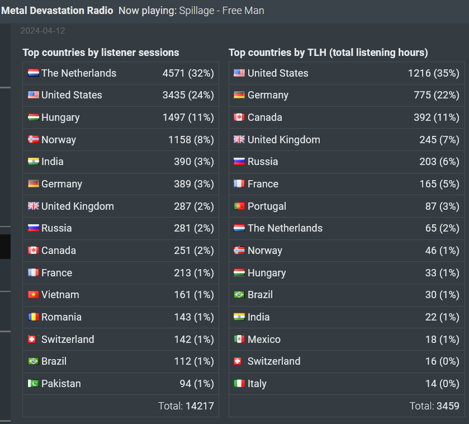This screenshot has width=469, height=424.
Task: Select the Norway row with 1158 sessions
Action: point(121,139)
